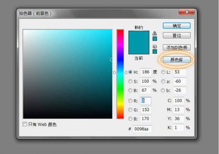
Task: Click the in-gamut color swatch below warning
Action: point(155,39)
